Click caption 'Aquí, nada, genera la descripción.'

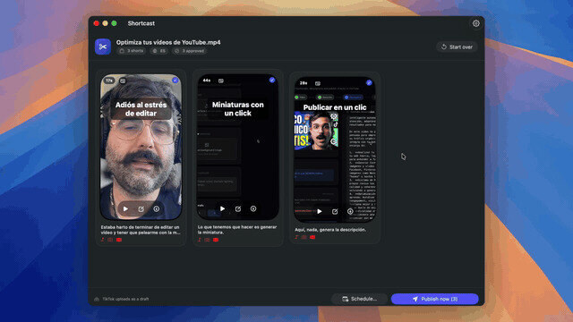coord(330,230)
